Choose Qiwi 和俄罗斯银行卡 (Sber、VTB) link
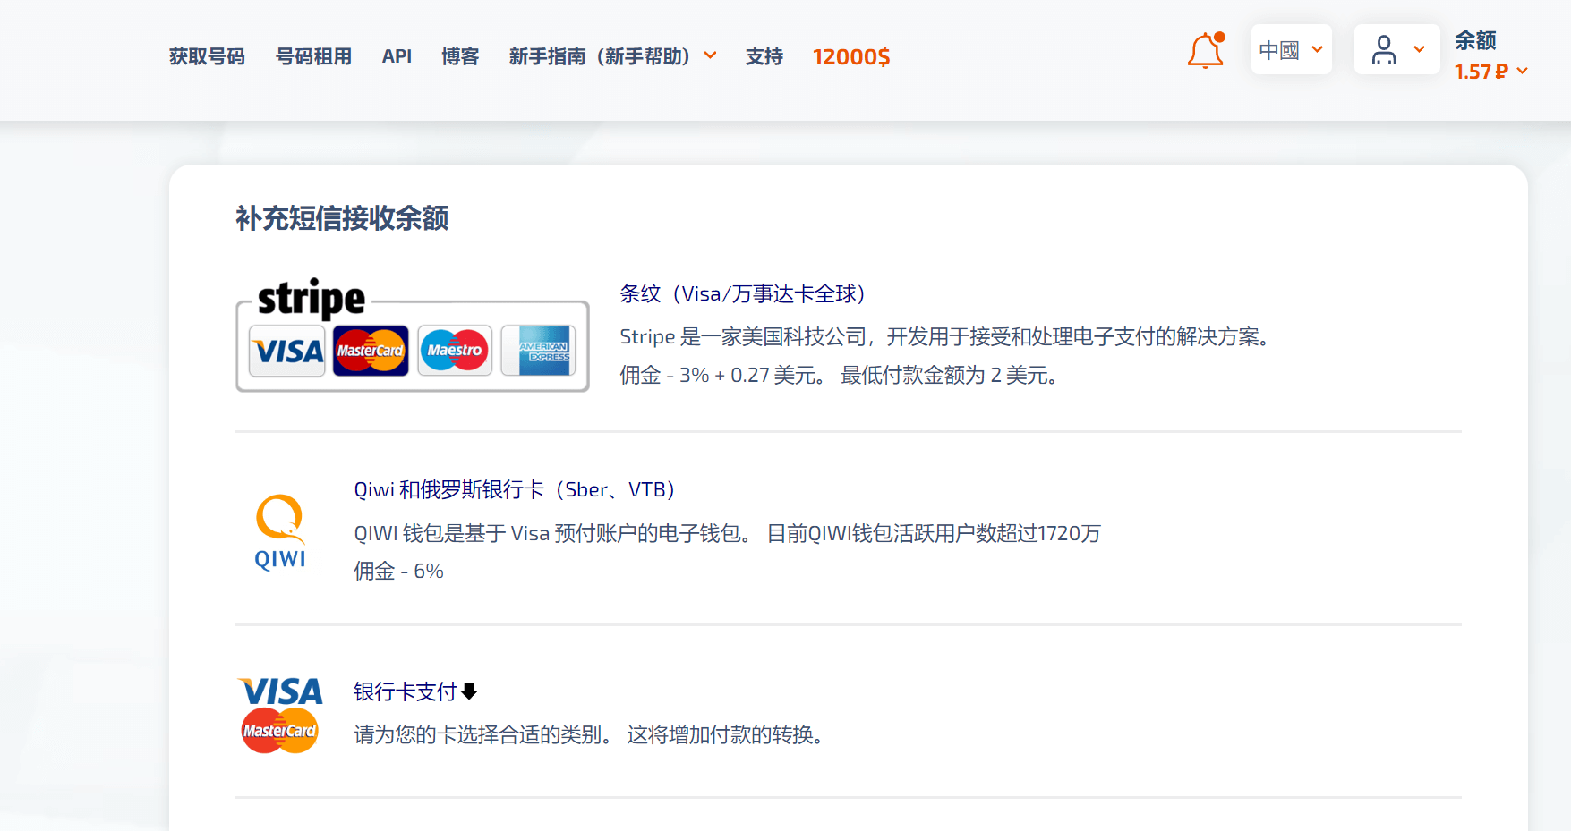 [514, 489]
